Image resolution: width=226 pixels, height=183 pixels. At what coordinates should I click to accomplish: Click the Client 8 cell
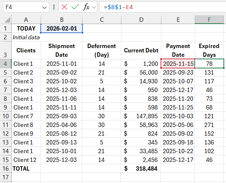click(26, 125)
